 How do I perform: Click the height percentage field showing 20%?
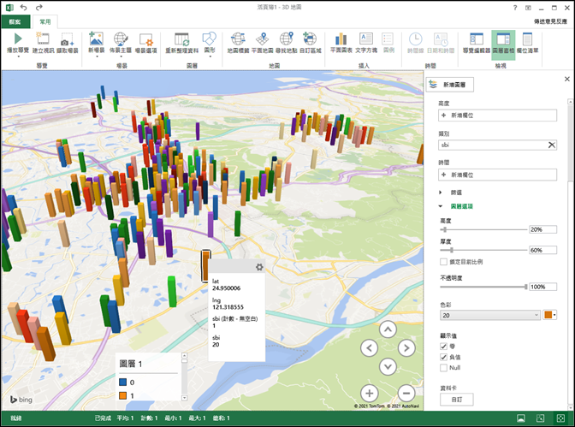tap(542, 229)
